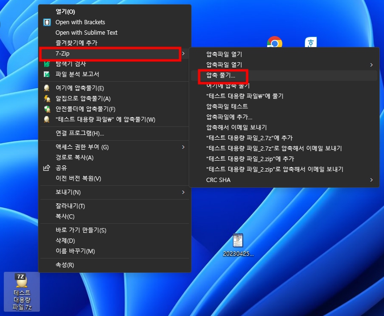This screenshot has height=316, width=384.
Task: Choose 알집으로 압축풀기(A)
Action: (x=115, y=98)
